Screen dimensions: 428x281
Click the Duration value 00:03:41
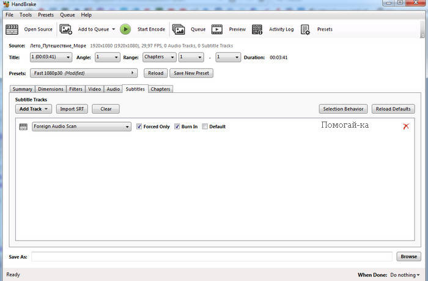click(279, 57)
